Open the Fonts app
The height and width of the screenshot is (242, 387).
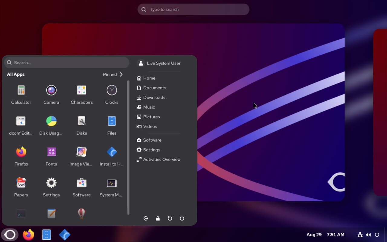51,156
